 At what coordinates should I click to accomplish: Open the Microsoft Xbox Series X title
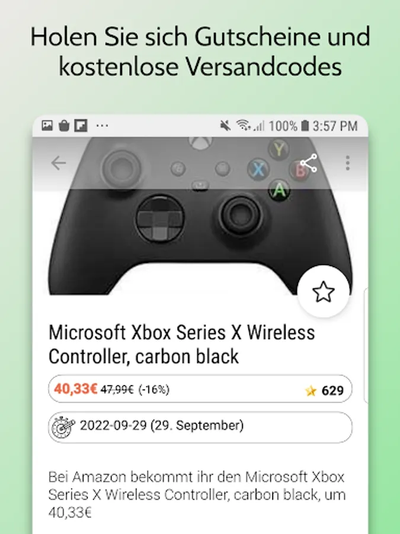coord(182,344)
